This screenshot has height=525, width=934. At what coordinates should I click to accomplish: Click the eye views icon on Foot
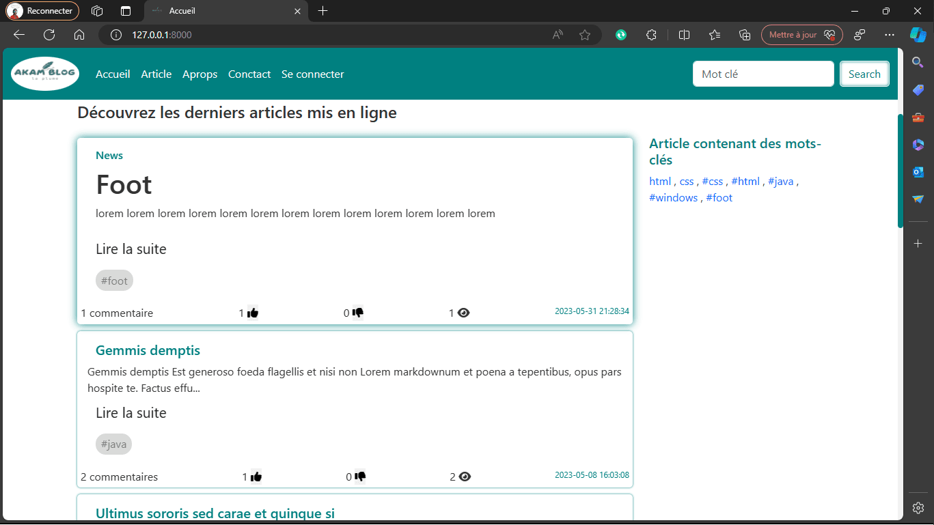coord(463,313)
